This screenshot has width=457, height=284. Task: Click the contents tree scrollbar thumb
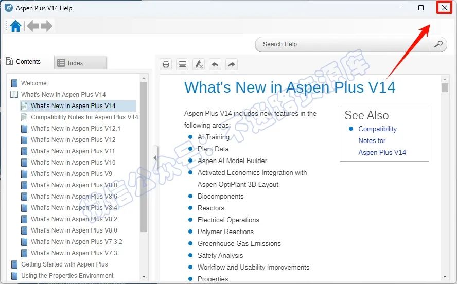click(x=144, y=157)
